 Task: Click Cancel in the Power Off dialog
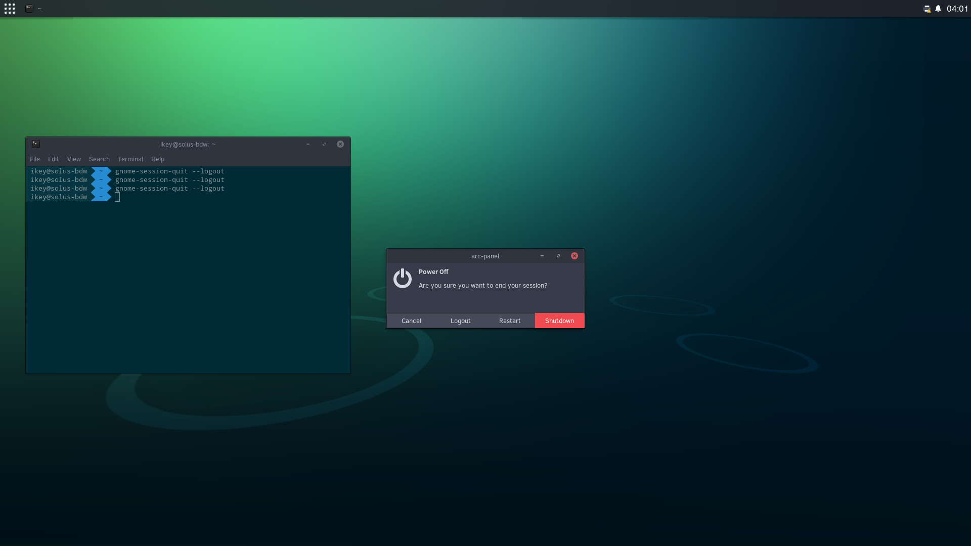411,321
